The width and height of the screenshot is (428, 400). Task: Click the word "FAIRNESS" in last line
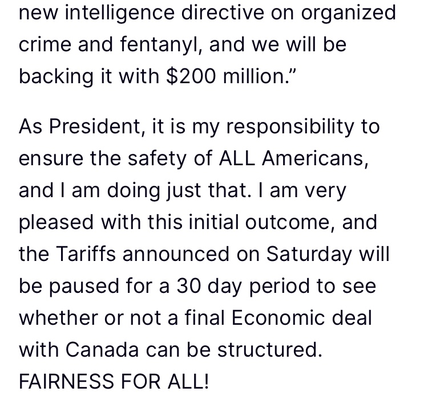coord(66,381)
